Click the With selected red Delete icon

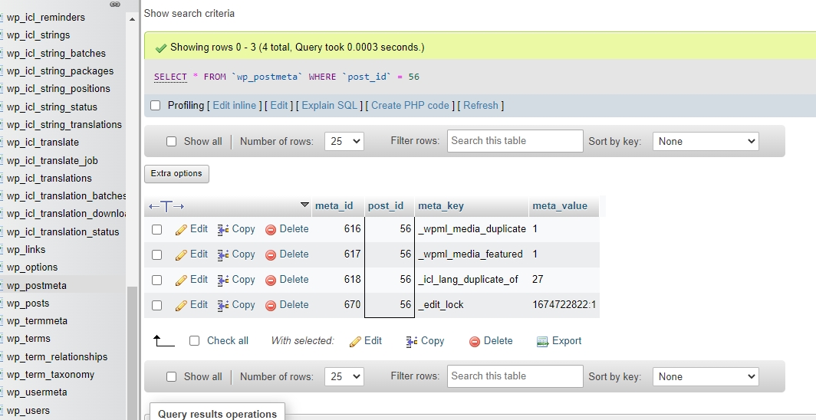click(x=475, y=341)
